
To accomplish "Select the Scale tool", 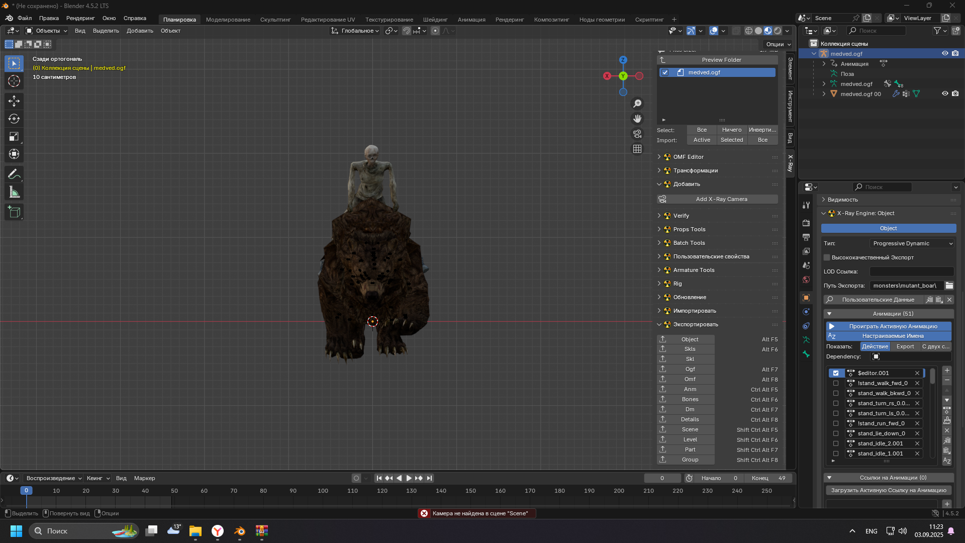I will 14,137.
